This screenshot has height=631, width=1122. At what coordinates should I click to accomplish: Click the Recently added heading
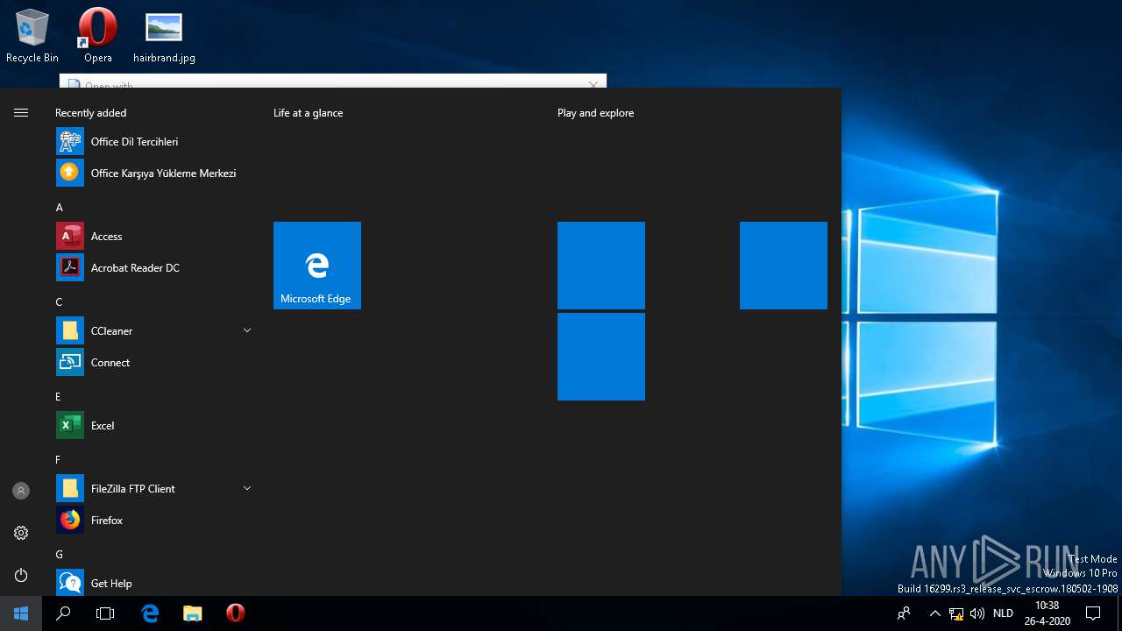pyautogui.click(x=90, y=113)
